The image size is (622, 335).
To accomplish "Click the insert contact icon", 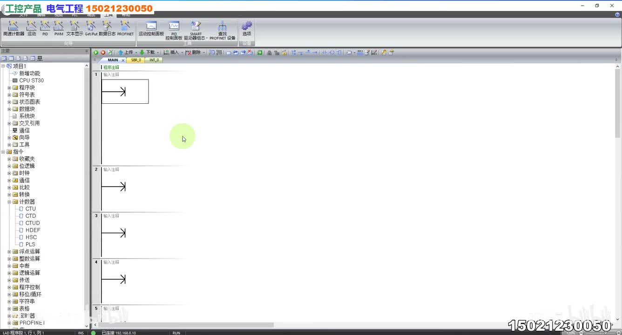I will click(x=325, y=53).
